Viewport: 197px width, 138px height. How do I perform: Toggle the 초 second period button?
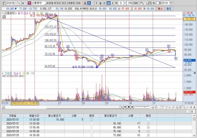(112, 3)
